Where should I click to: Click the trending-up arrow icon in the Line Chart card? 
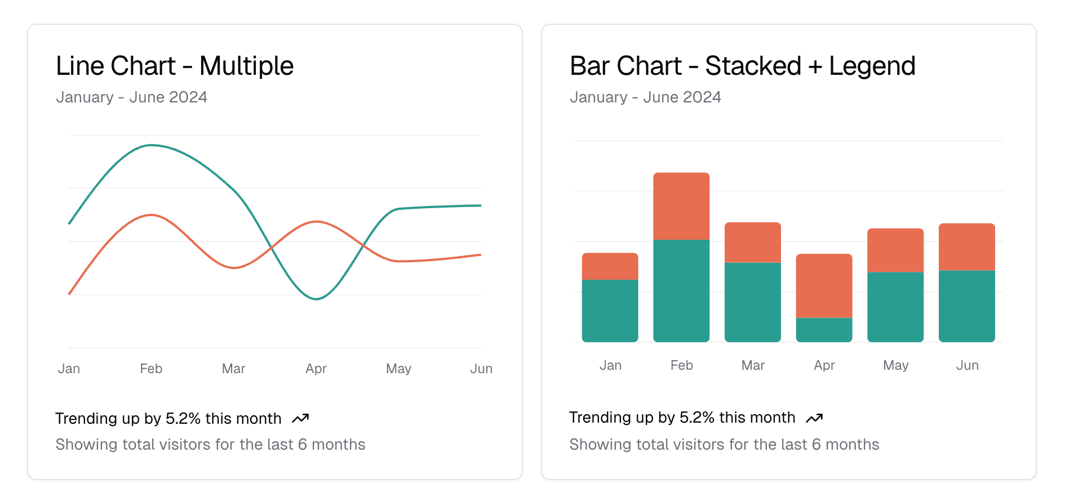coord(300,418)
